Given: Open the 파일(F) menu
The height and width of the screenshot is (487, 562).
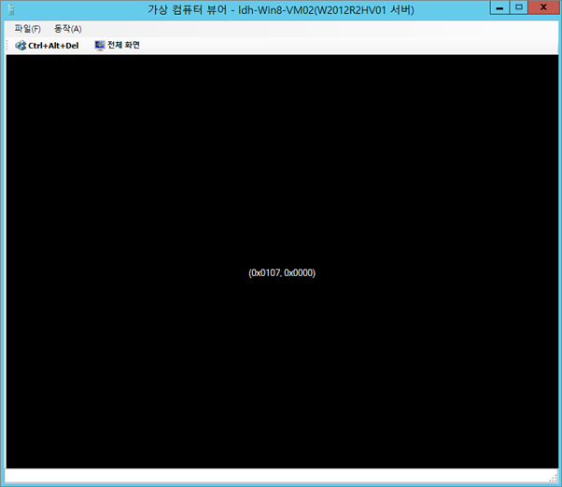Looking at the screenshot, I should coord(28,29).
